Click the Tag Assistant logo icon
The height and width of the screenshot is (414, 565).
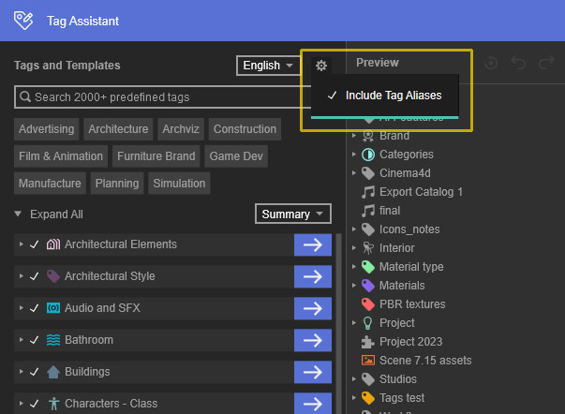click(x=23, y=21)
